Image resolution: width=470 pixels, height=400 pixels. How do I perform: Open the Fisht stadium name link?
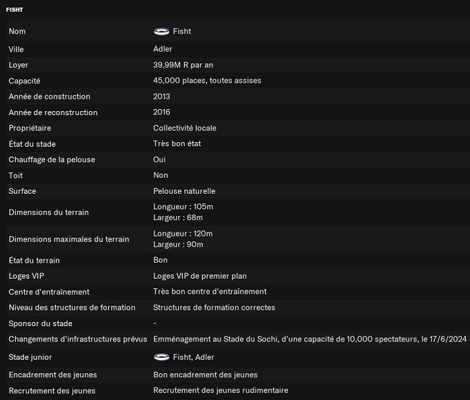[x=182, y=32]
